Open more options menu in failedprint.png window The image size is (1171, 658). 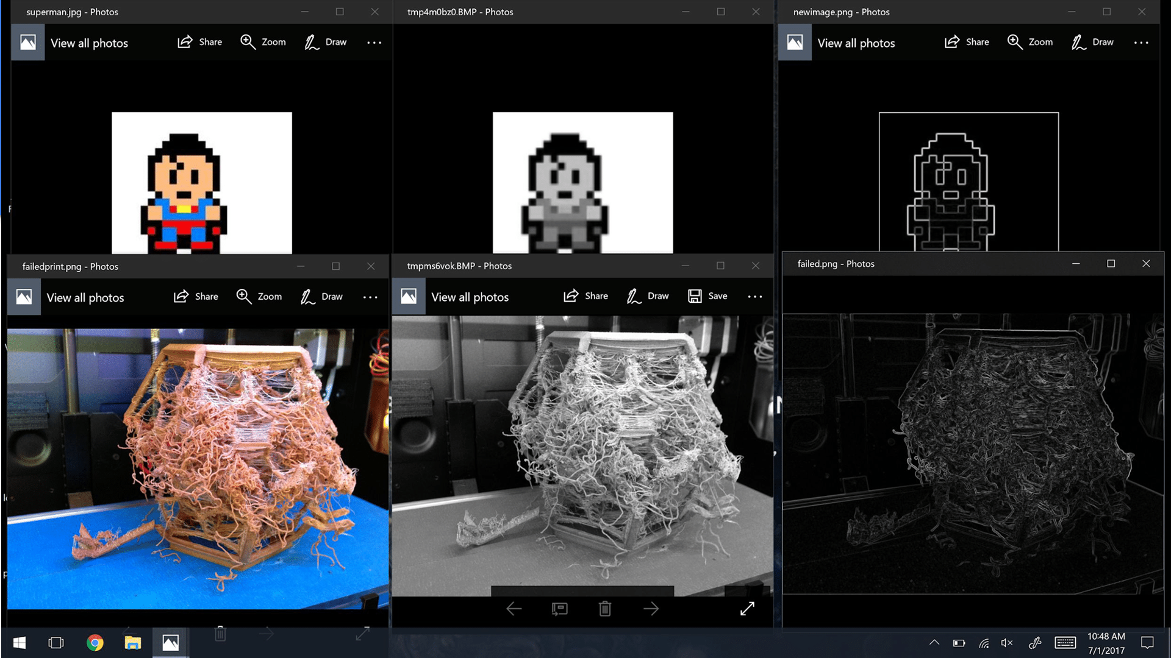point(370,297)
